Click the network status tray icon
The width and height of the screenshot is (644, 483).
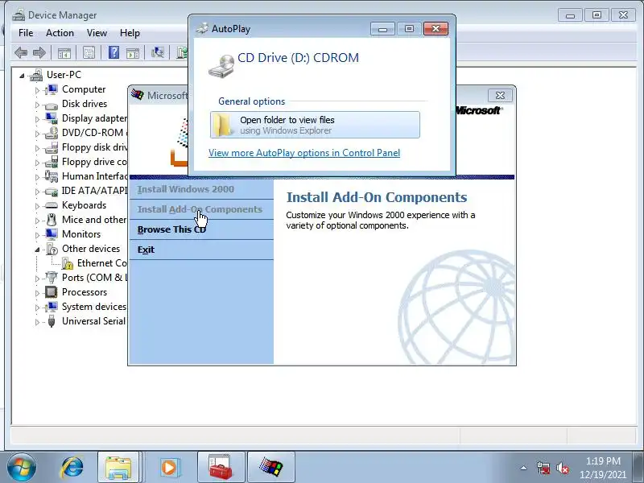click(543, 468)
